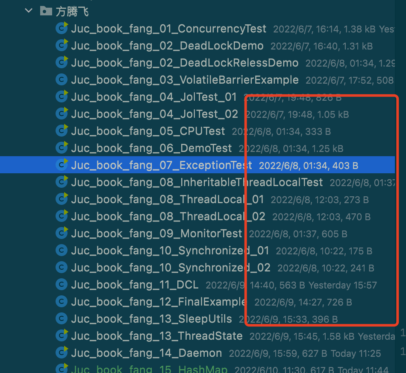Select Juc_book_fang_04_JolTest_02 in the tree
Image resolution: width=406 pixels, height=373 pixels.
coord(154,114)
